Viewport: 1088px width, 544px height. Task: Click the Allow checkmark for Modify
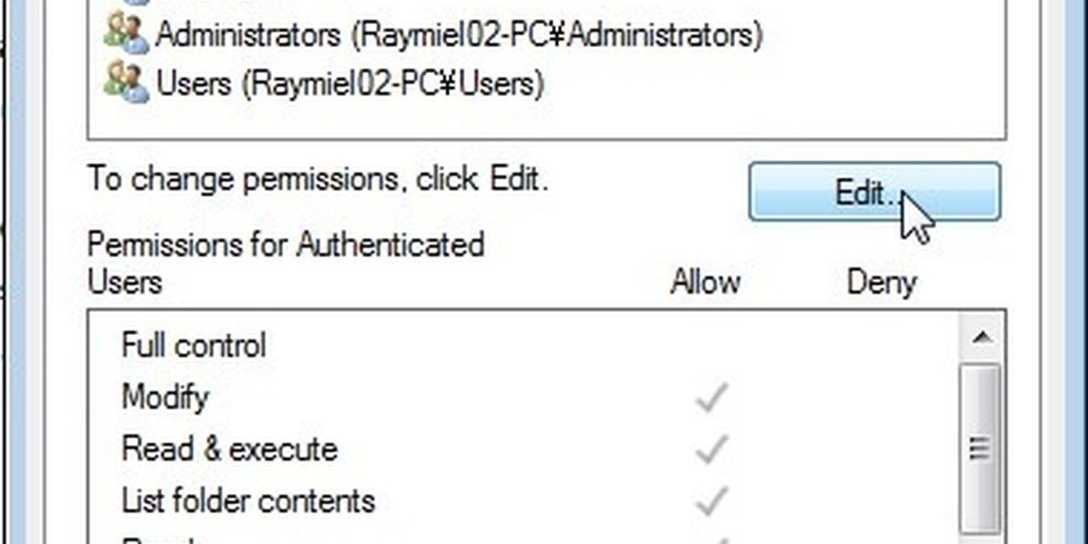[711, 397]
